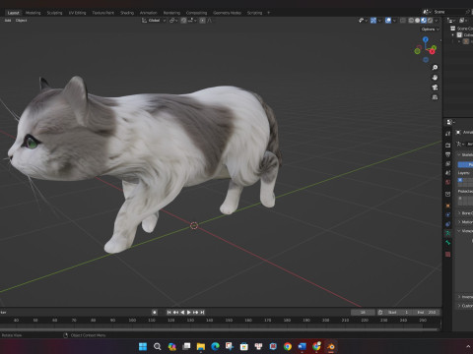Screen dimensions: 473x354
Task: Open the Tool properties tab
Action: click(x=447, y=134)
